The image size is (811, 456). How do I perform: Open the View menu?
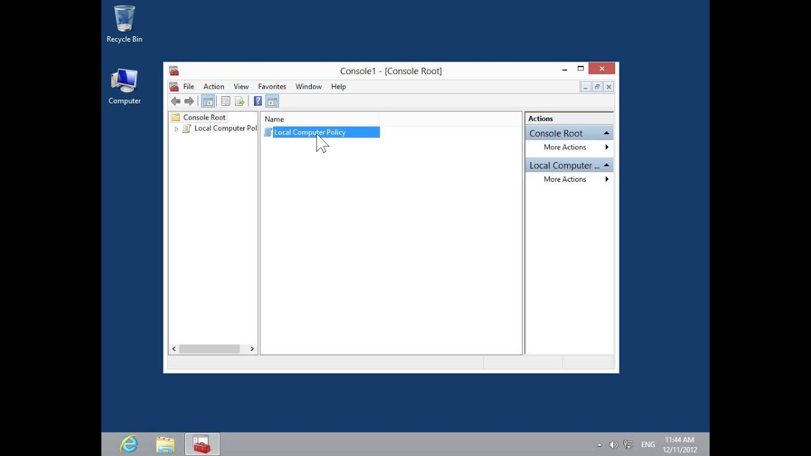click(x=241, y=87)
